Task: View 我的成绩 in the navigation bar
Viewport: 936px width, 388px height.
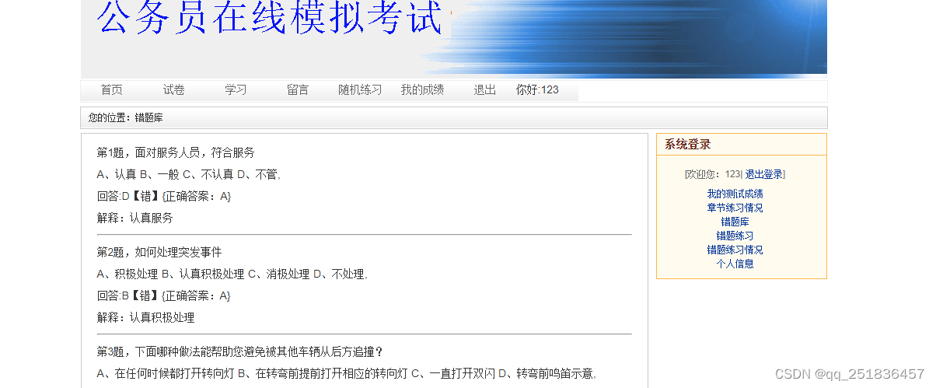Action: [422, 90]
